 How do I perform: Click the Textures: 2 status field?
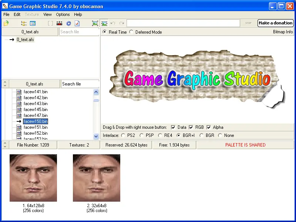coord(79,145)
